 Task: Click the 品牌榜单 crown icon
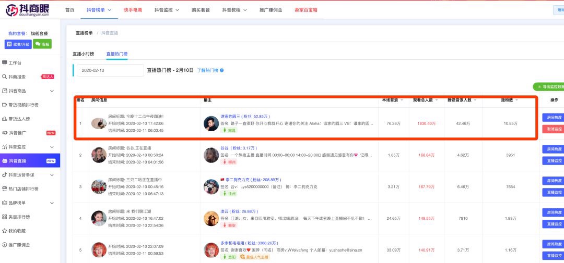5,203
